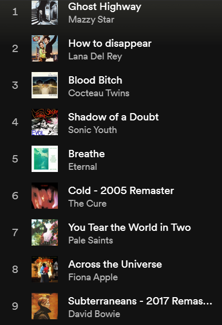Click the Subterraneans - 2017 Remaster track title
Viewport: 222px width, 325px height.
(140, 301)
